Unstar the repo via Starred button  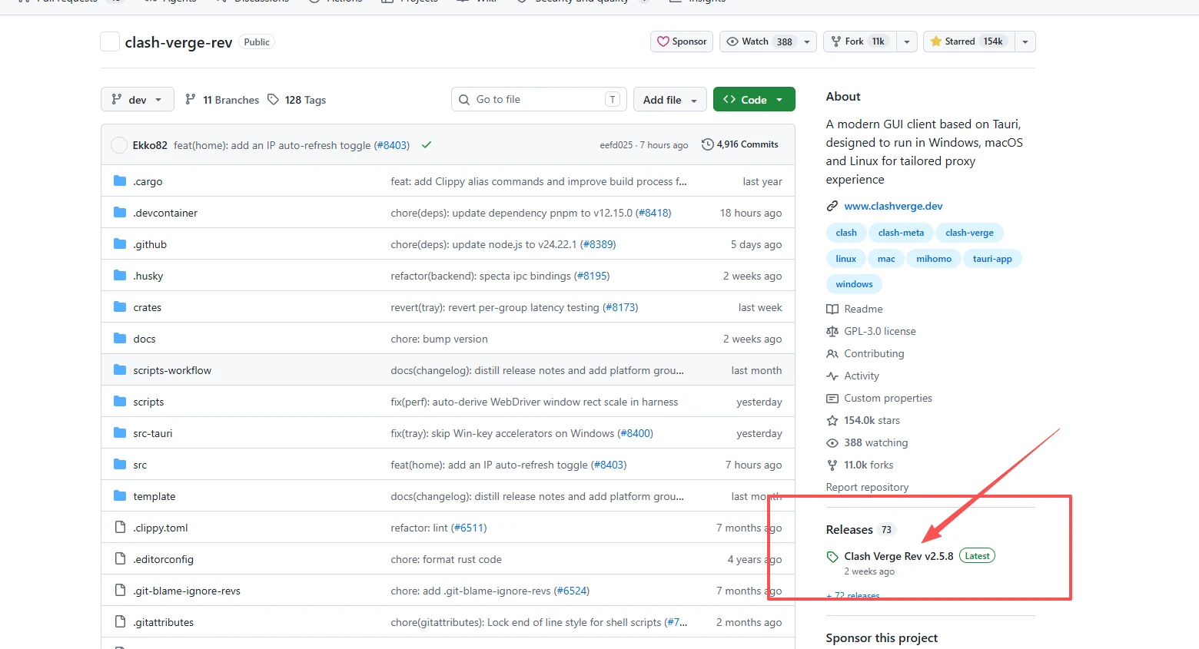point(969,42)
